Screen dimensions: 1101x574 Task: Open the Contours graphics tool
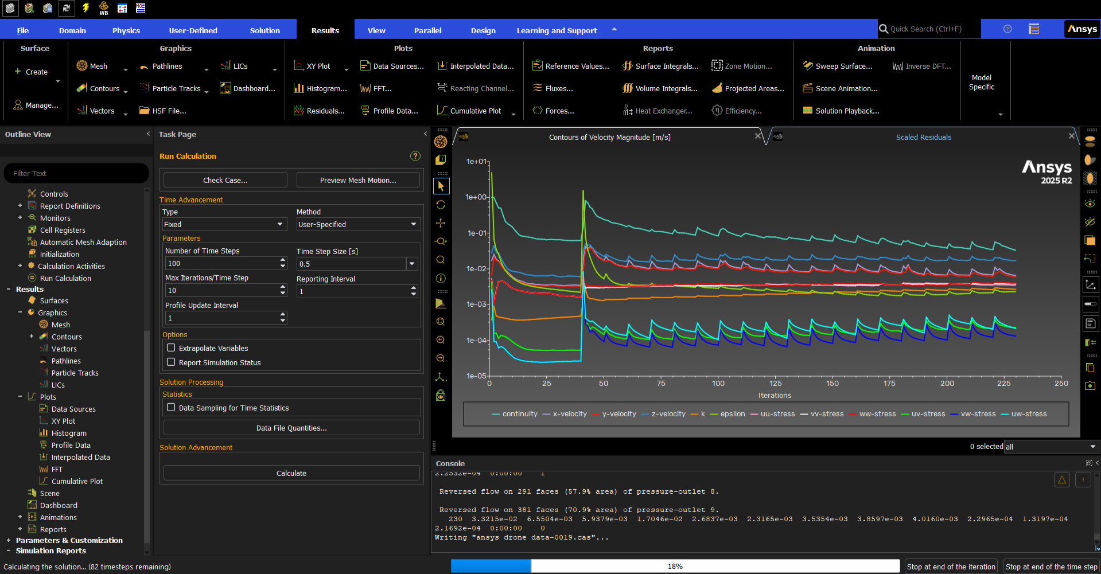click(98, 88)
